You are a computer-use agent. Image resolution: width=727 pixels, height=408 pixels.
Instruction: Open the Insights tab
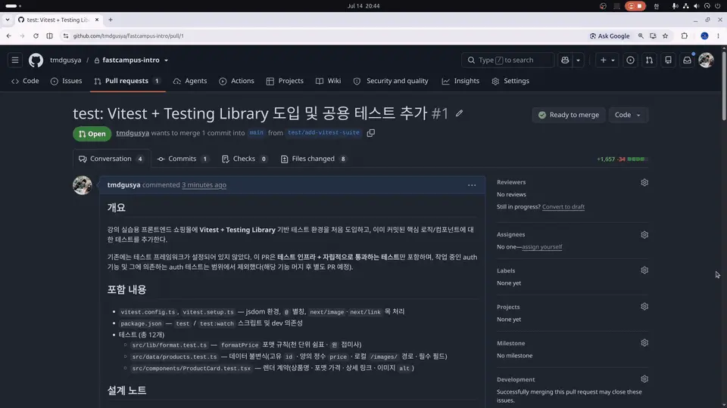pos(460,81)
